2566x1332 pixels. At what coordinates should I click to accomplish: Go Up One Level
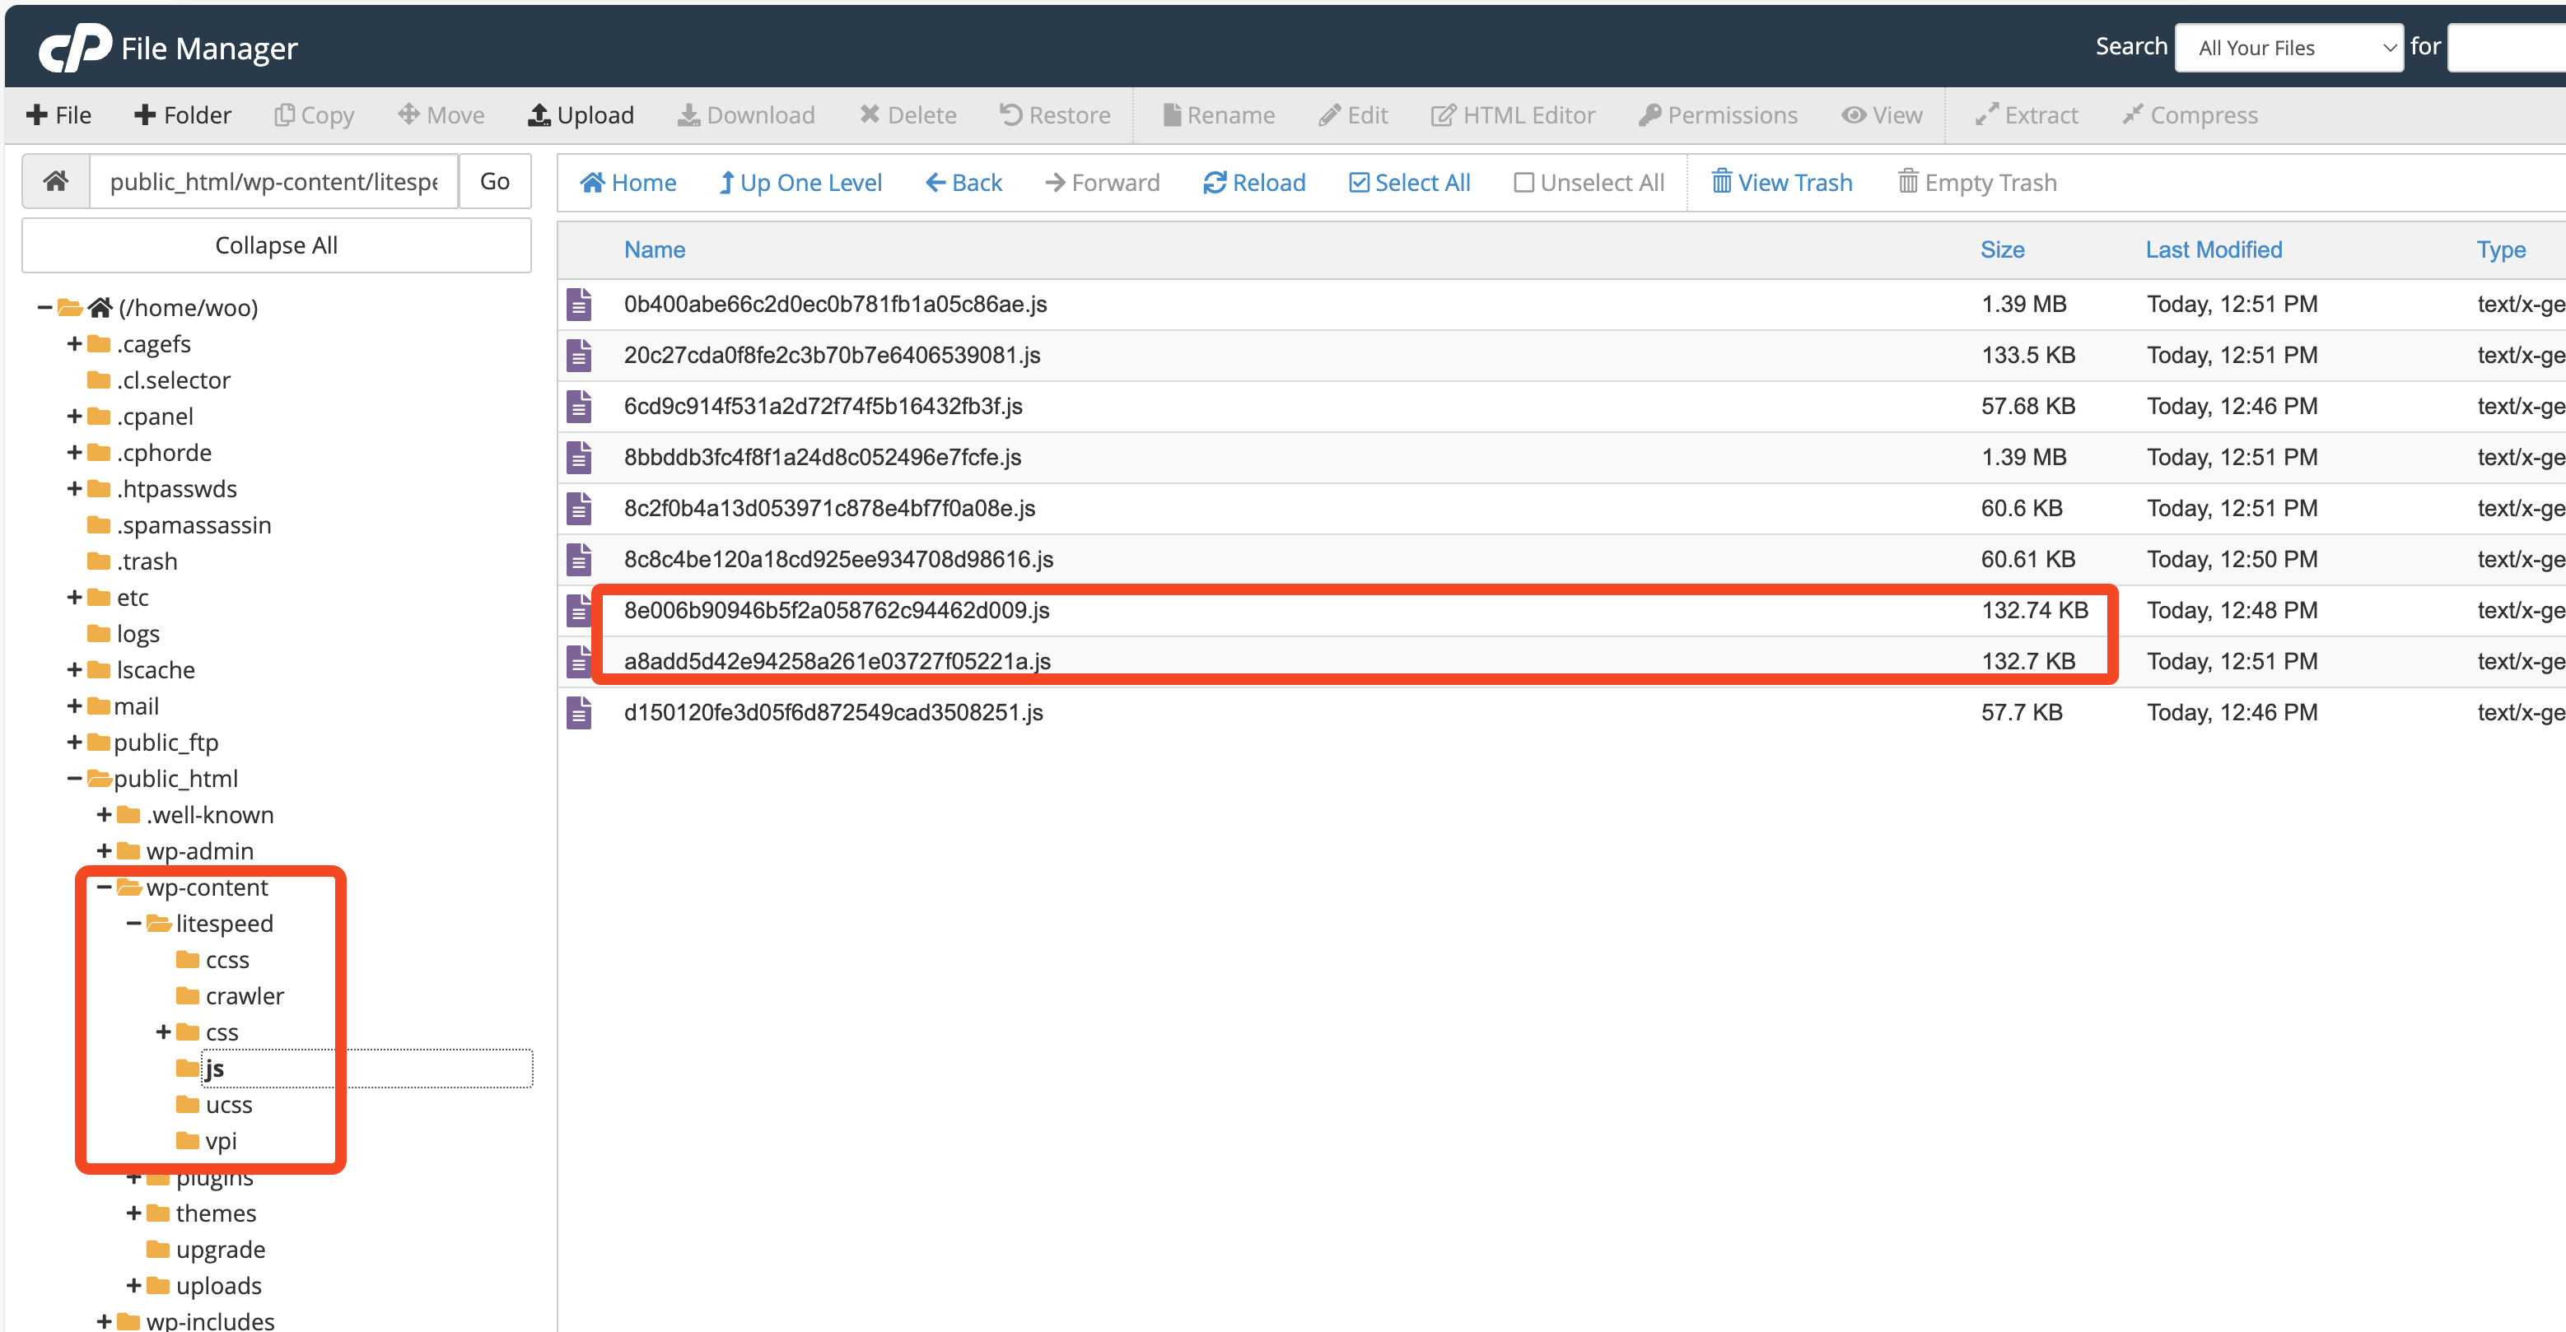coord(800,184)
